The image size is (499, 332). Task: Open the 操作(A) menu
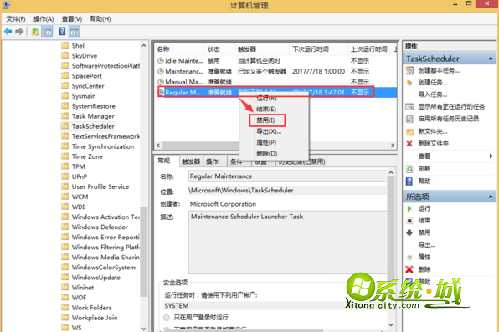(x=44, y=19)
